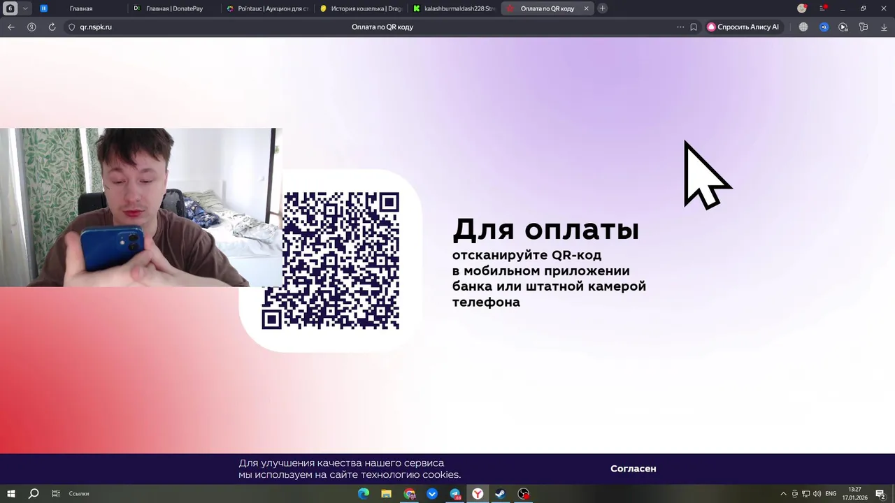Open Steam from the taskbar

[501, 494]
